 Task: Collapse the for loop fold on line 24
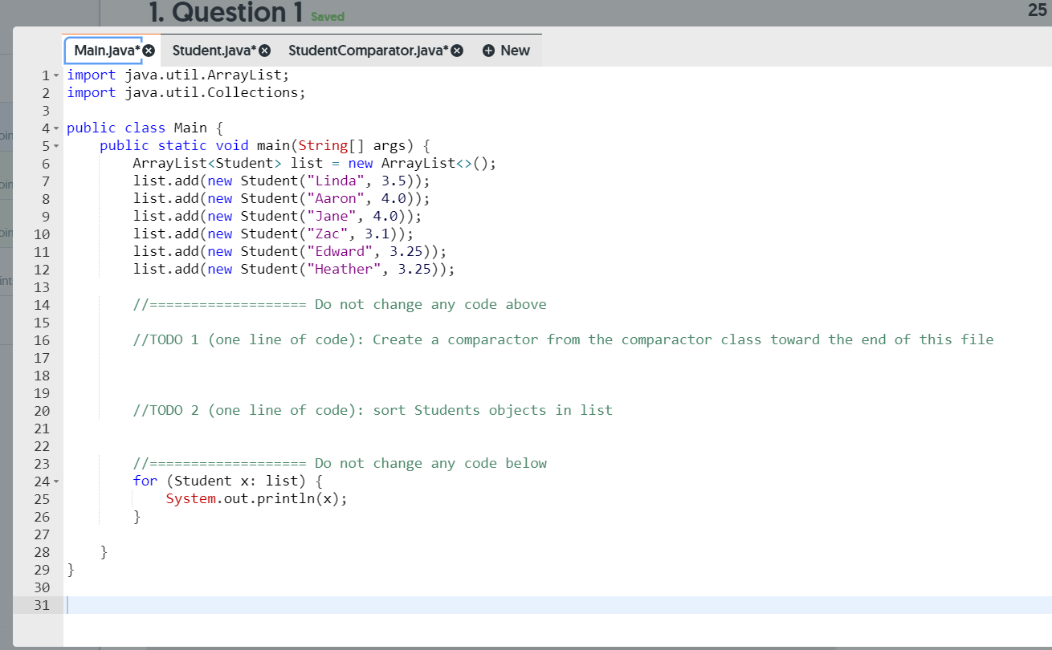[56, 481]
